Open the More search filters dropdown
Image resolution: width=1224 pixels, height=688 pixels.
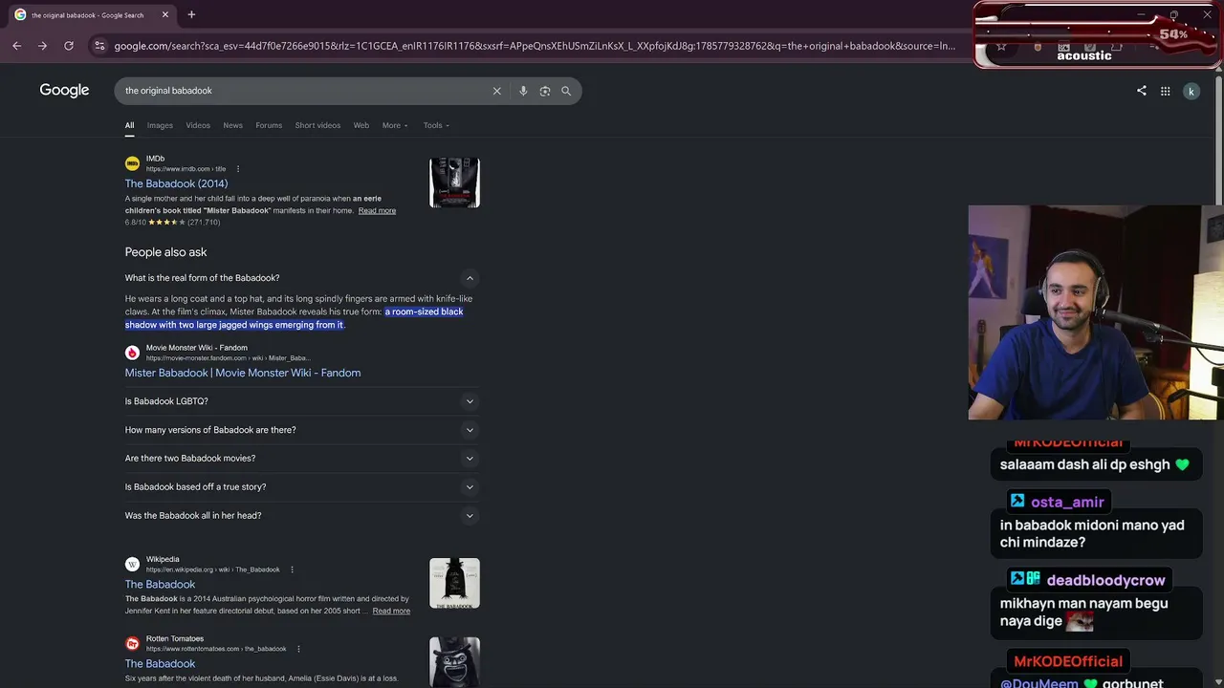click(x=395, y=125)
